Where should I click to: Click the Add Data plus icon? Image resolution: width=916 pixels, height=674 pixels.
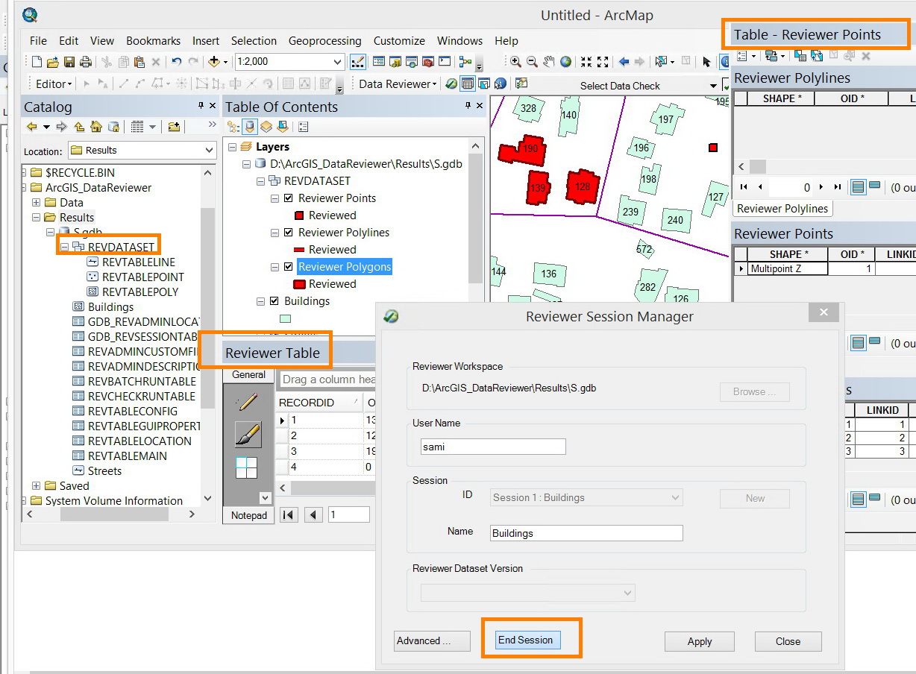[x=215, y=62]
